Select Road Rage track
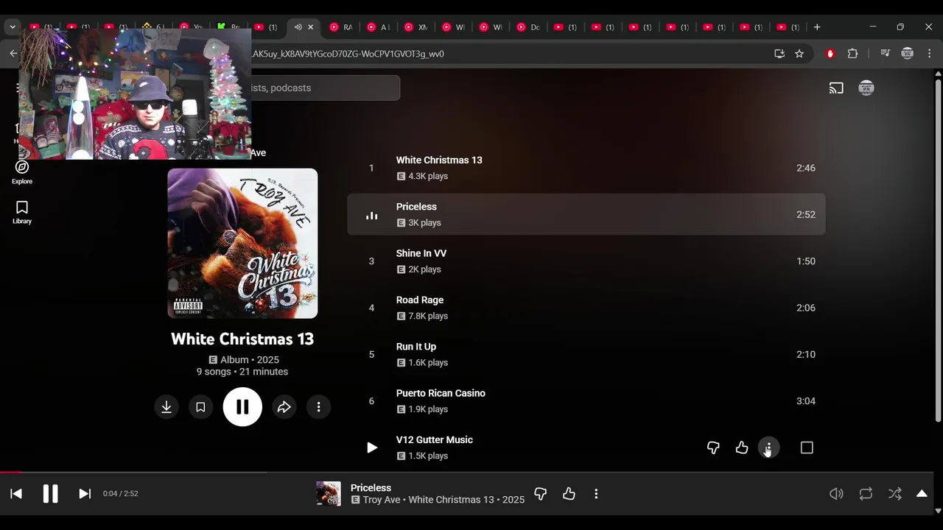The image size is (943, 530). (586, 308)
